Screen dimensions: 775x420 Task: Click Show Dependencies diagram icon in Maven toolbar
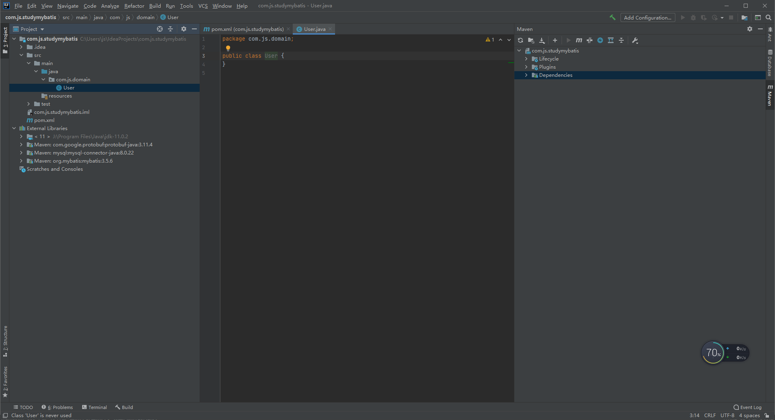point(611,40)
